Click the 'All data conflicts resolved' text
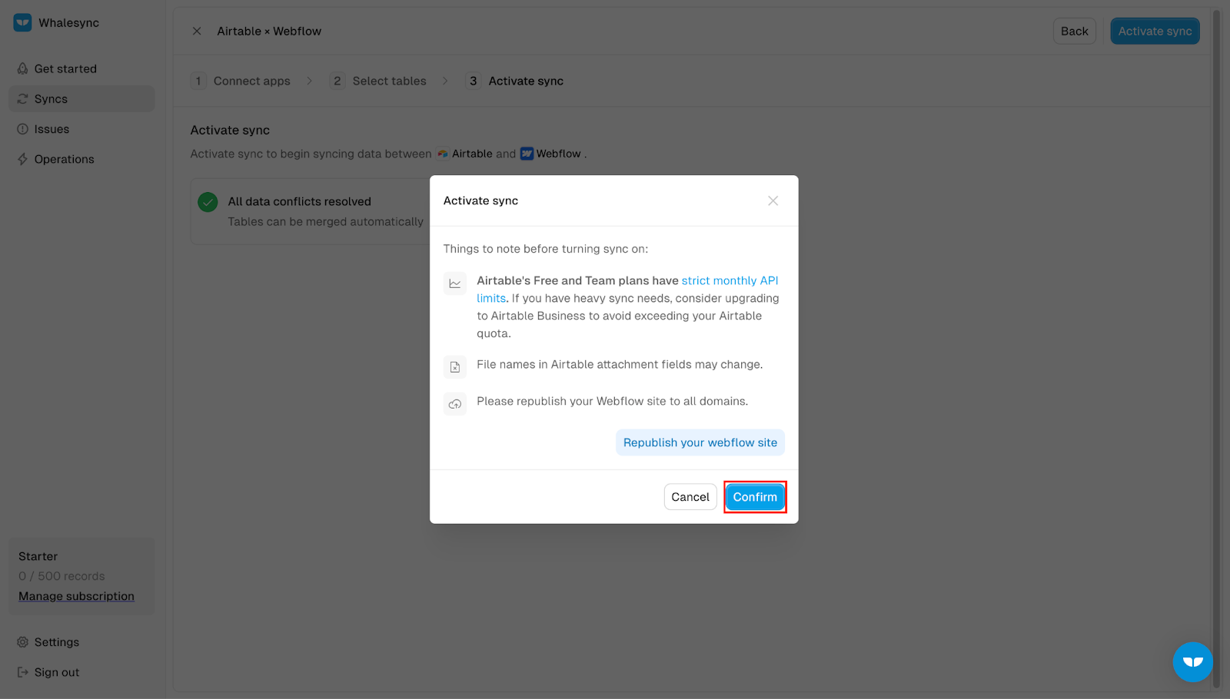The width and height of the screenshot is (1230, 699). pos(299,201)
